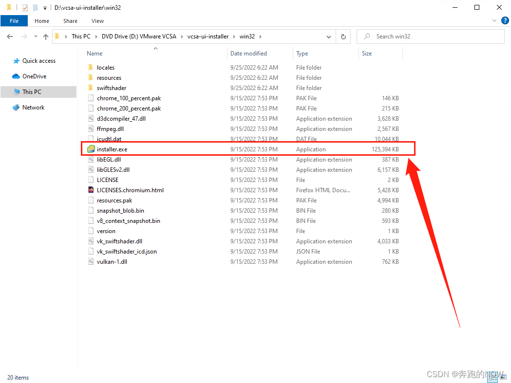This screenshot has height=383, width=511.
Task: Select the snapshot_blob.bin file icon
Action: [91, 210]
